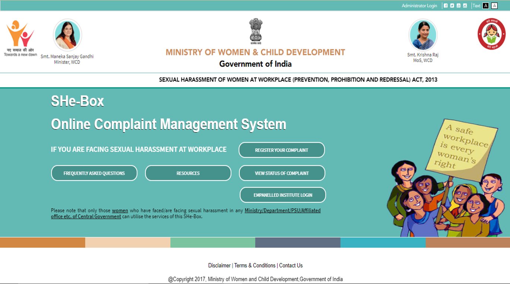Click Smt. Maneka Sanjay Gandhi's photo
The width and height of the screenshot is (510, 284).
pyautogui.click(x=67, y=35)
